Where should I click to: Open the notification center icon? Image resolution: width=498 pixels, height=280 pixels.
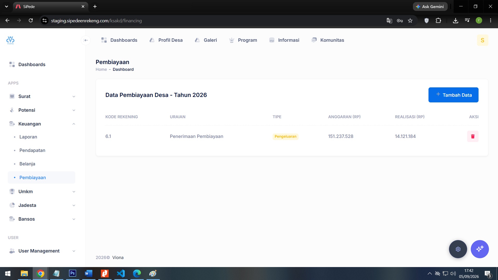tap(488, 274)
